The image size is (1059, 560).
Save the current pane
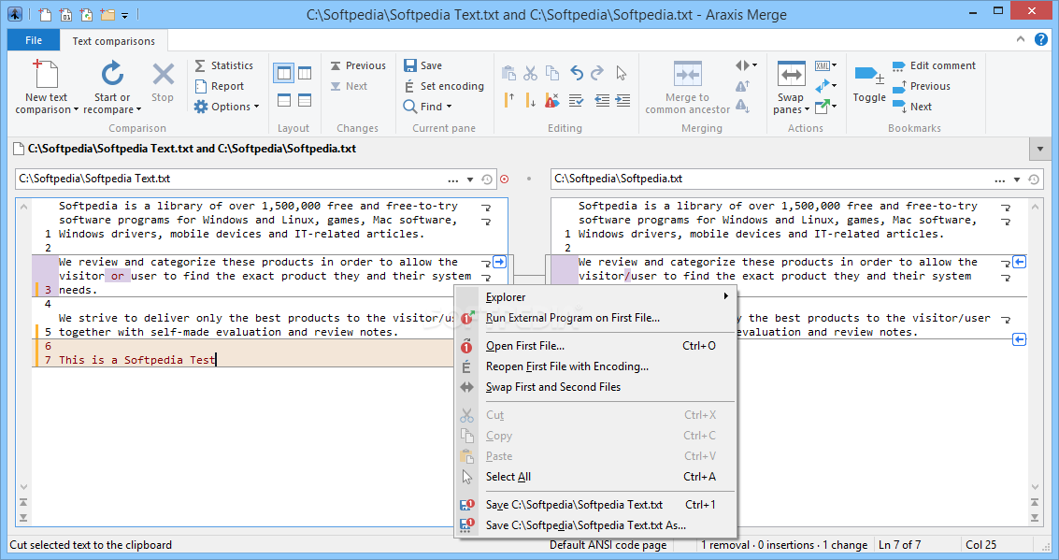point(422,65)
